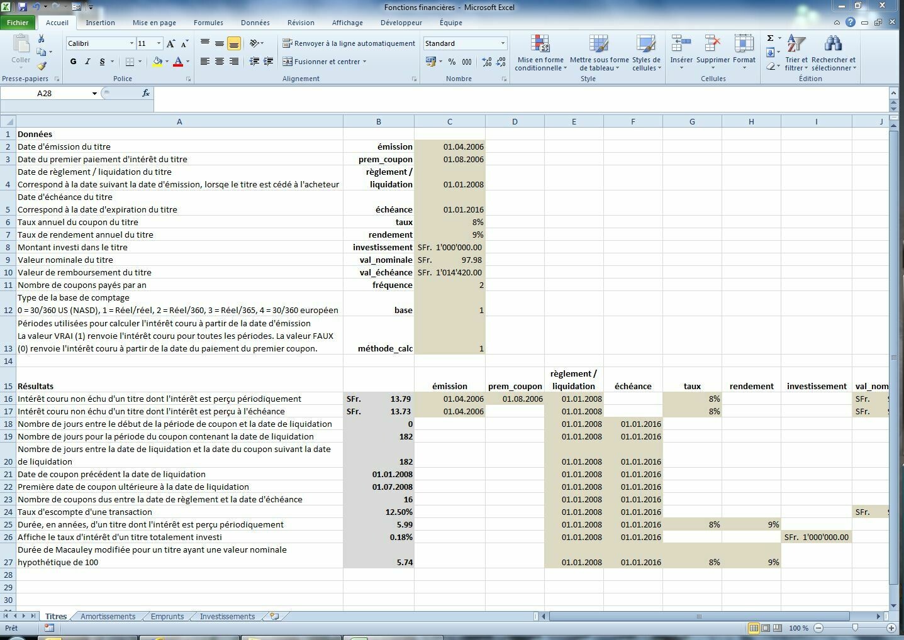
Task: Click the Insérer cells button
Action: click(x=681, y=53)
